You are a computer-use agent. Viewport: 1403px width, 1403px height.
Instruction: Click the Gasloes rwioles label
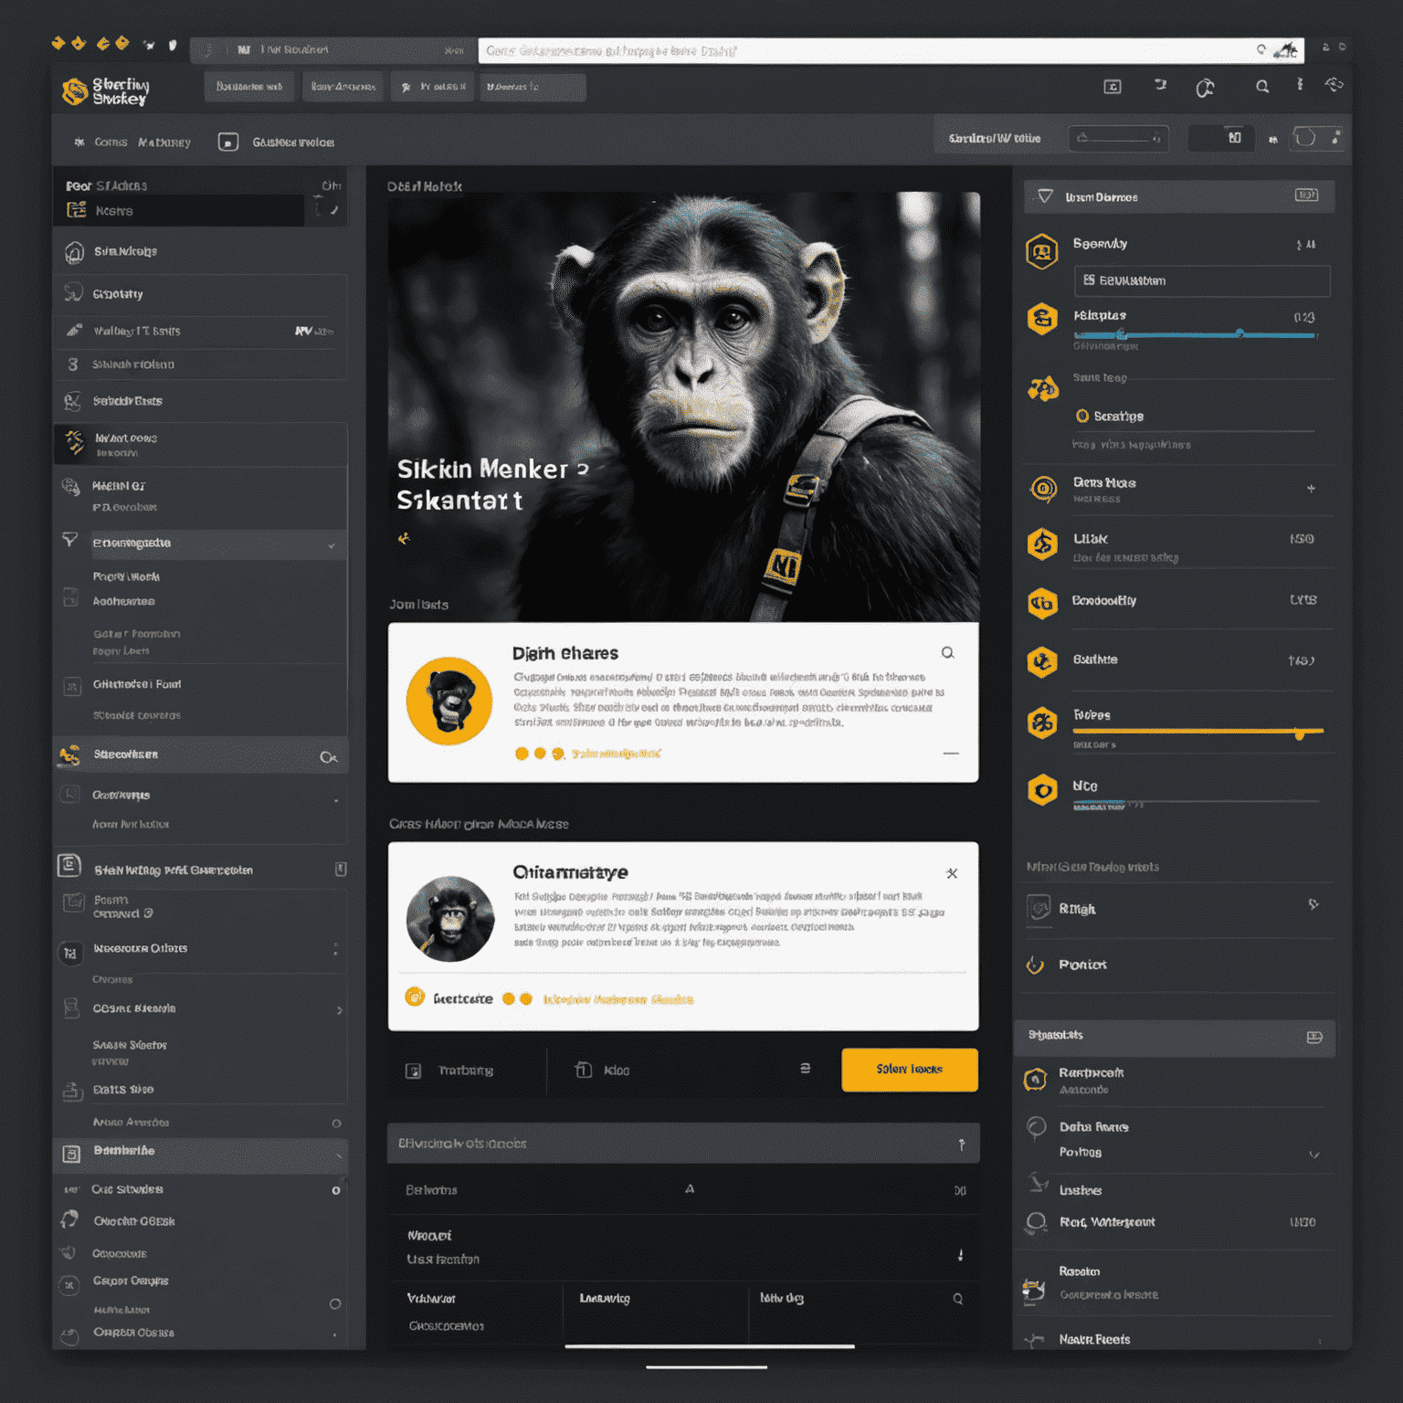pyautogui.click(x=293, y=142)
